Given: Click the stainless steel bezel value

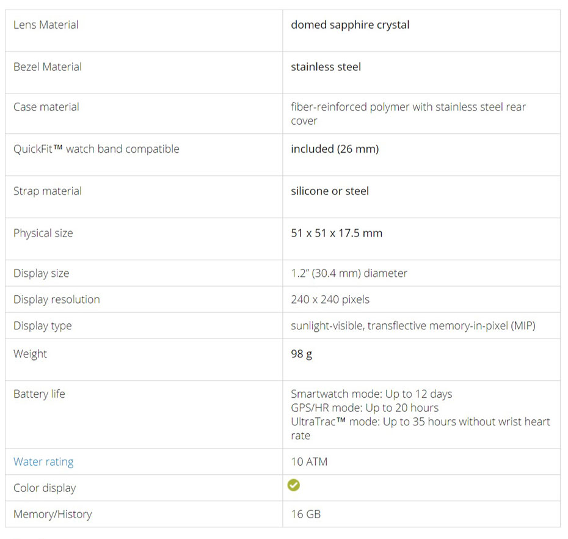Looking at the screenshot, I should pos(326,67).
